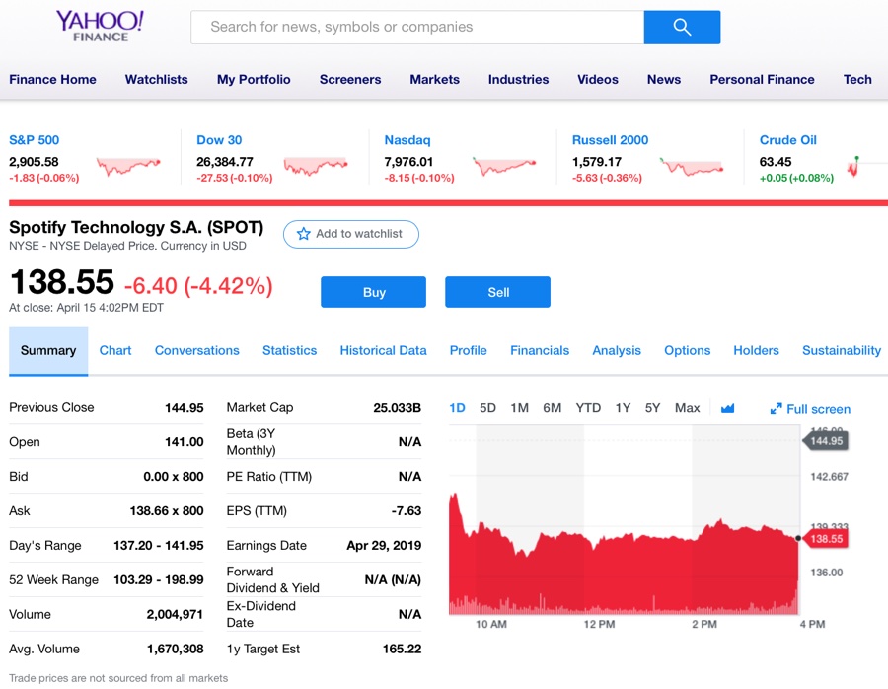Open Watchlists in navigation bar
This screenshot has height=689, width=888.
[156, 79]
